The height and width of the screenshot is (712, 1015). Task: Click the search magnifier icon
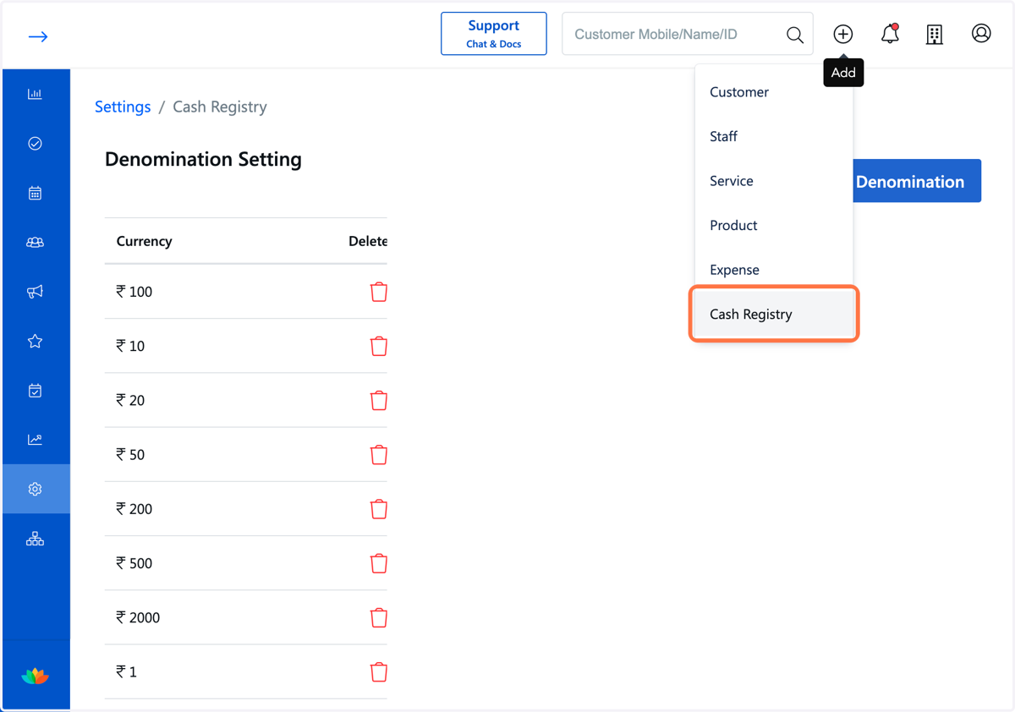(794, 35)
